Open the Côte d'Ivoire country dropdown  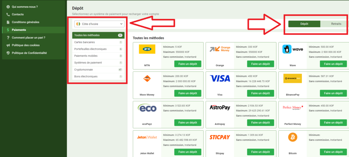pyautogui.click(x=99, y=24)
